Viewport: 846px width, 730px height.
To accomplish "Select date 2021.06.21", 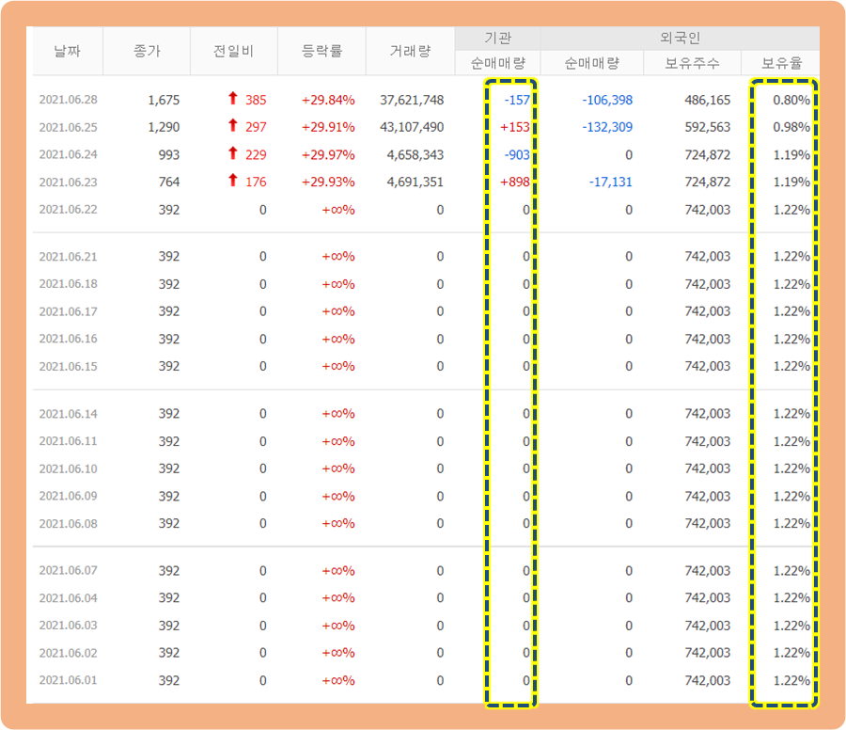I will [x=69, y=257].
